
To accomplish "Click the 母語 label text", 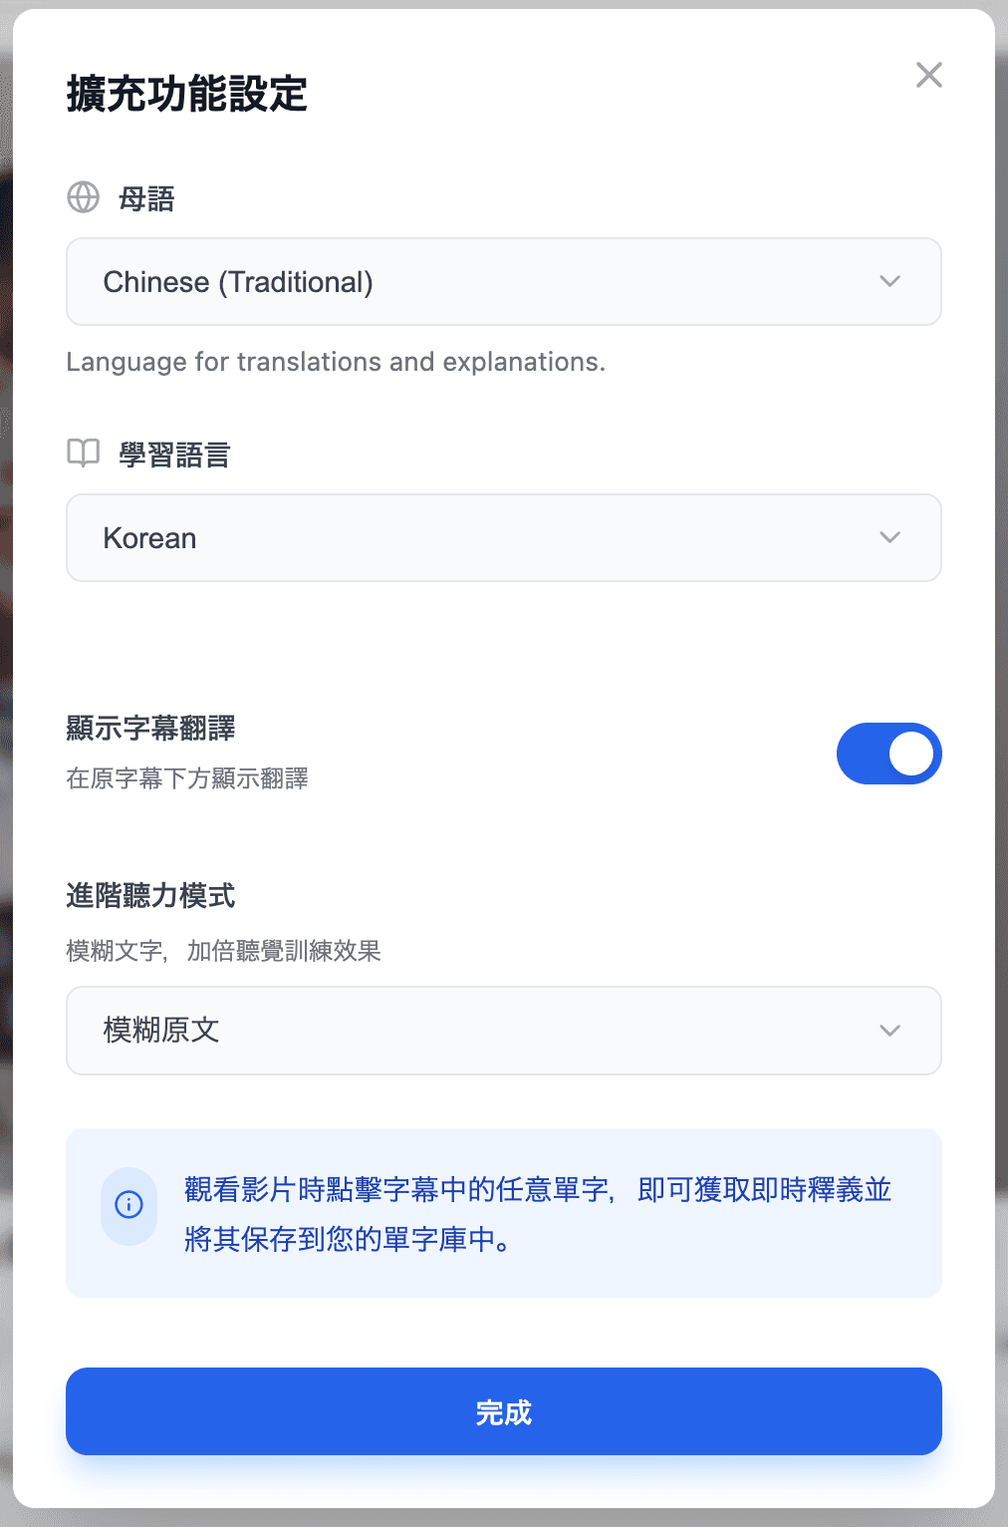I will click(146, 199).
